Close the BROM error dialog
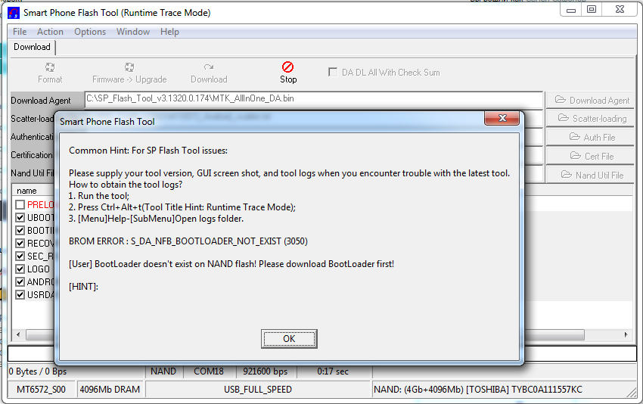This screenshot has width=643, height=404. point(502,118)
